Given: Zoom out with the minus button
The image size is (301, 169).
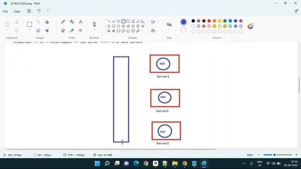Looking at the screenshot, I should click(259, 155).
